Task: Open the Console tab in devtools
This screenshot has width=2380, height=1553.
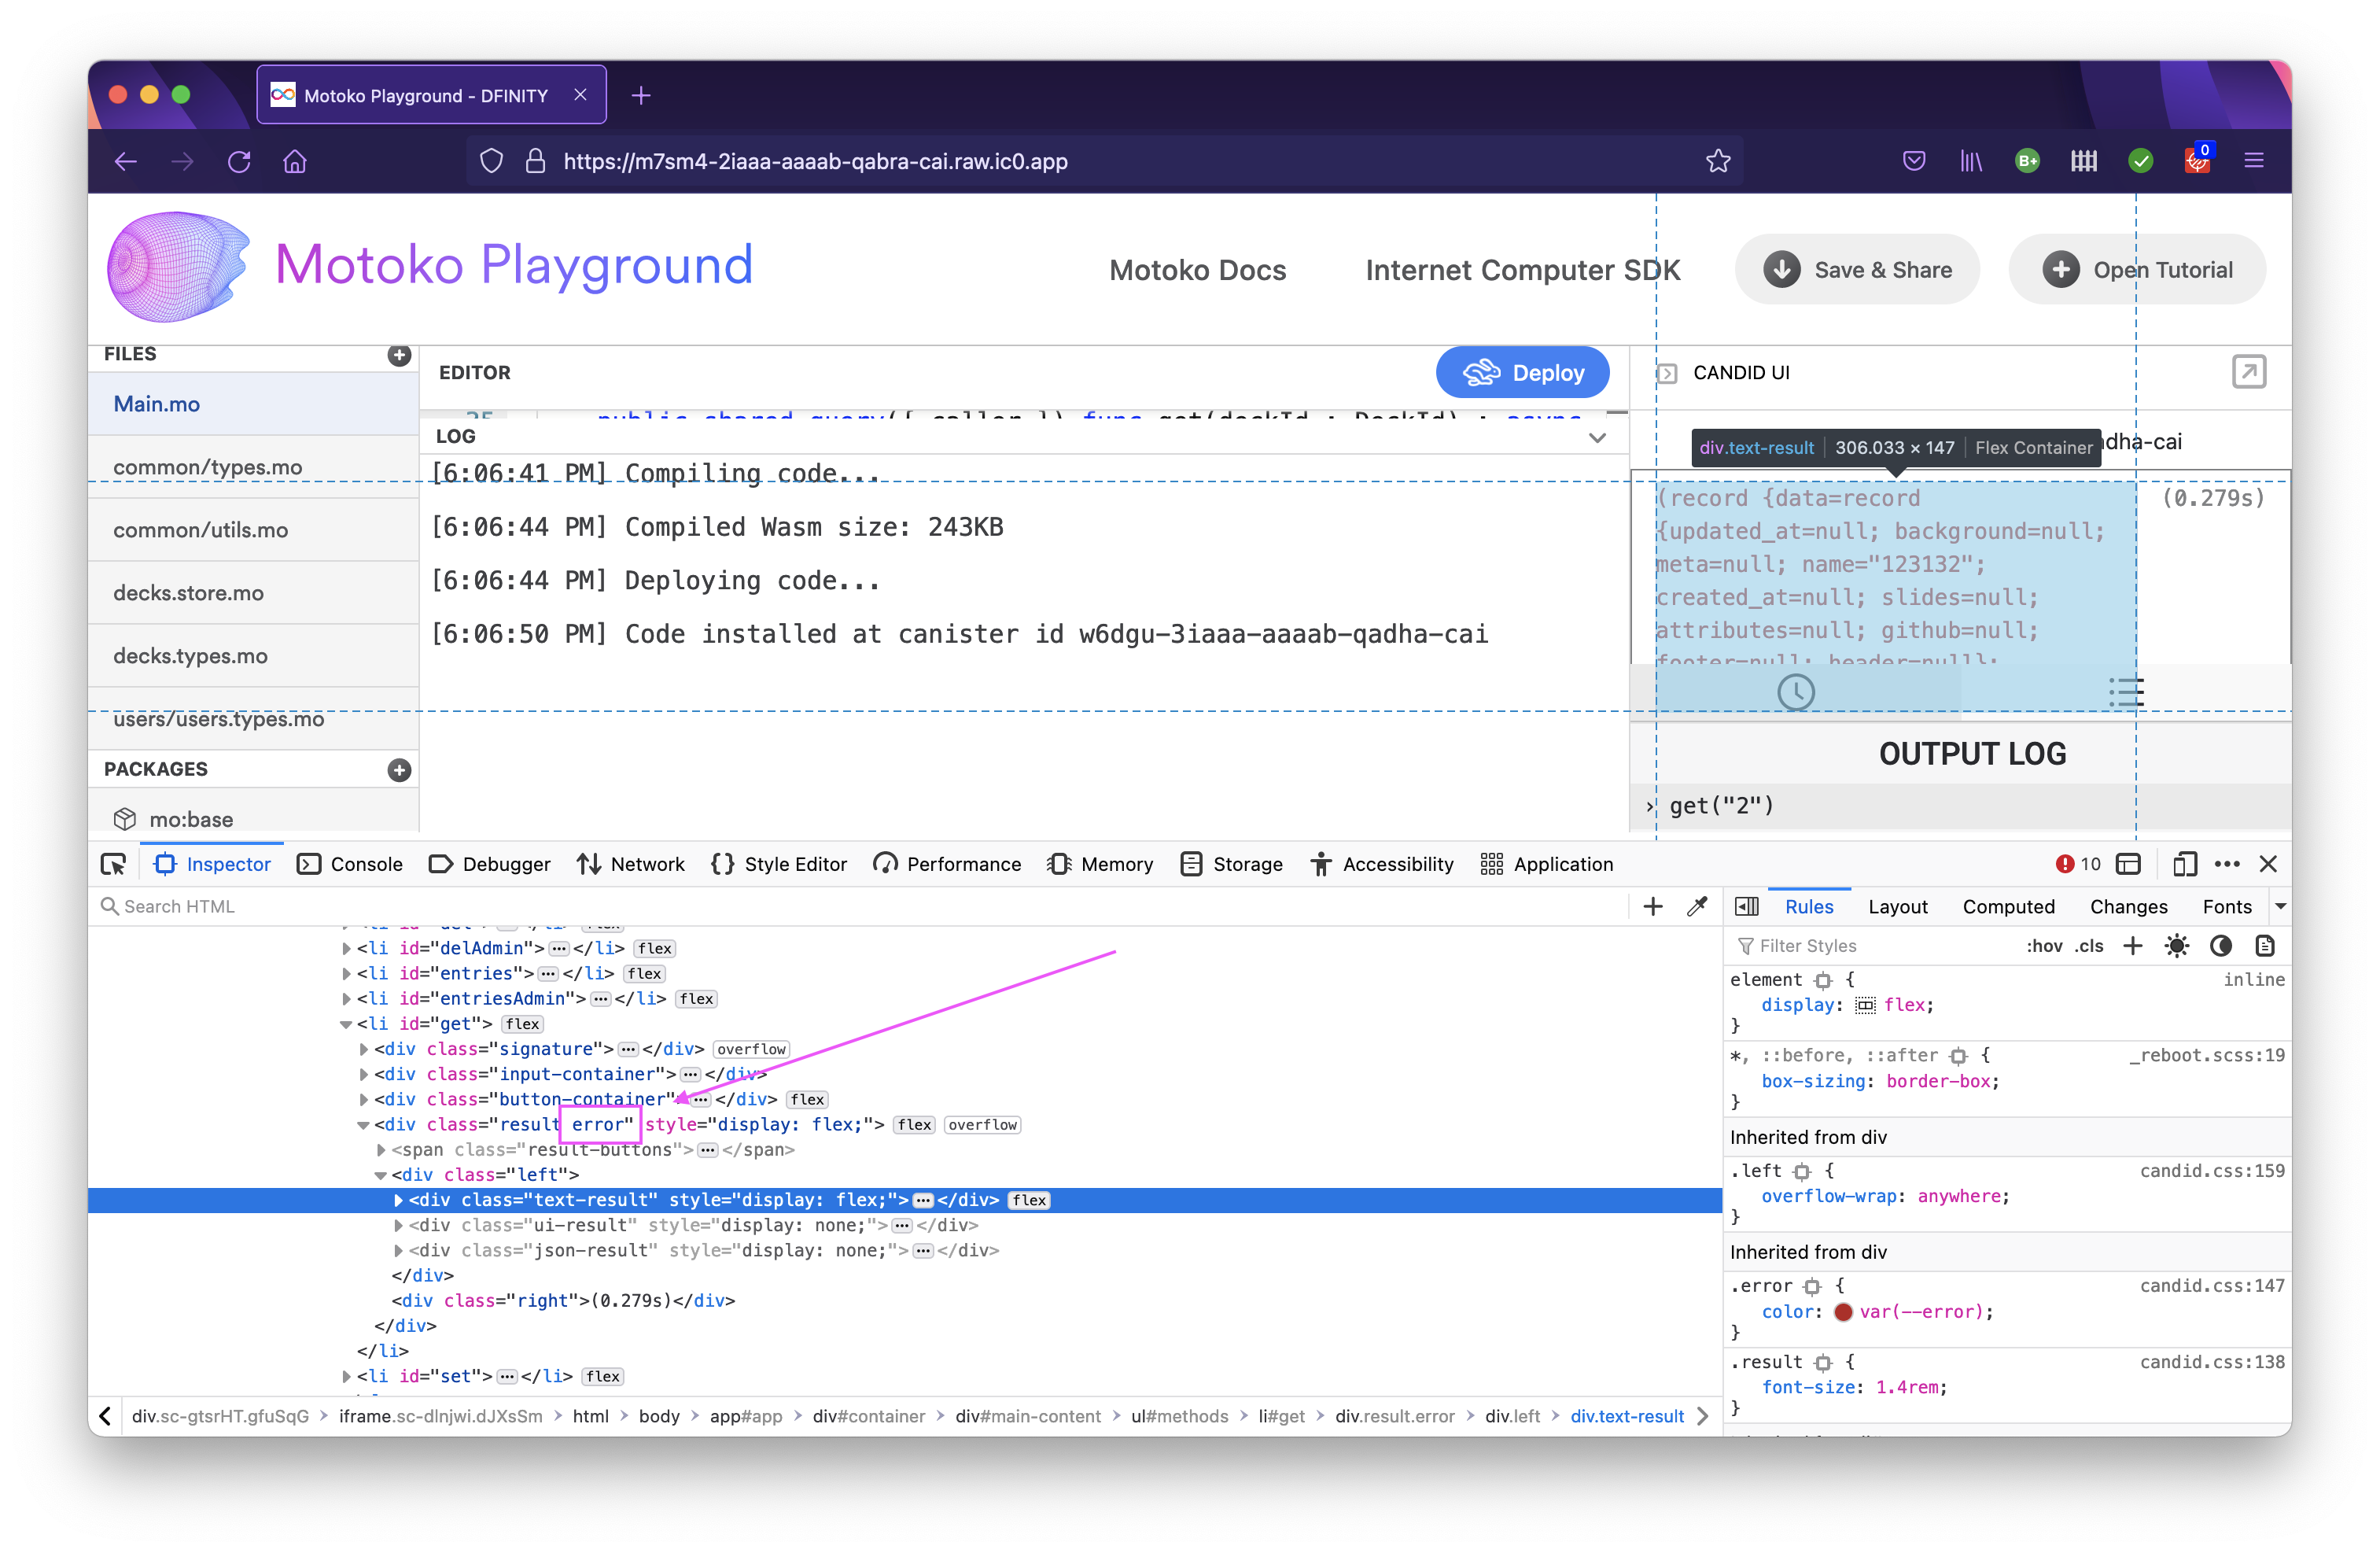Action: point(350,864)
